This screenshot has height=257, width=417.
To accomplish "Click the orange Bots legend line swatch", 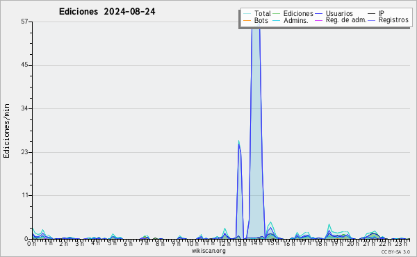I will coord(247,20).
